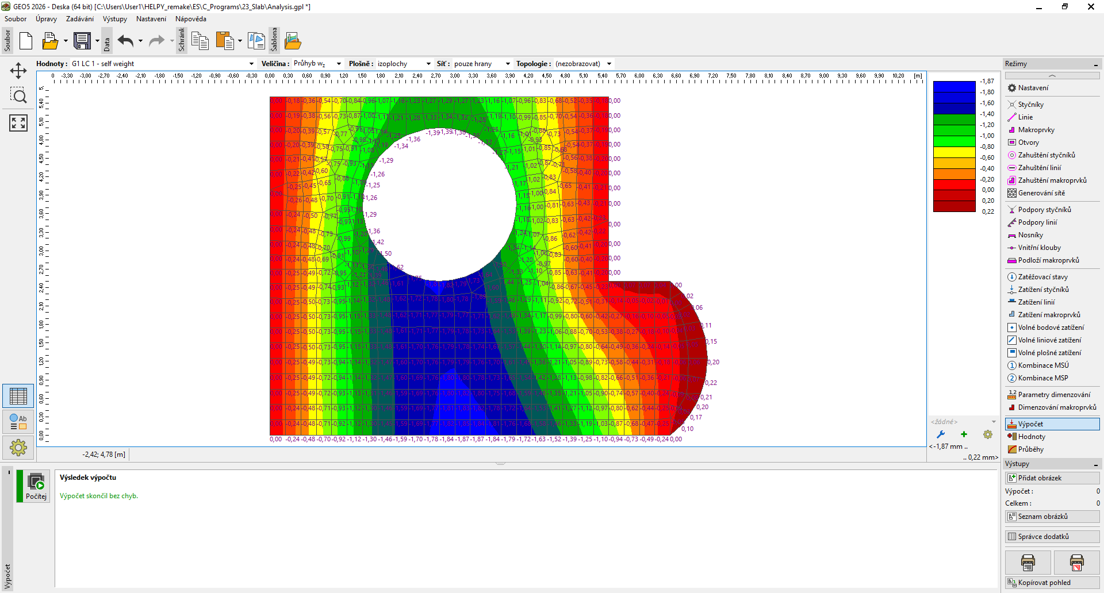The width and height of the screenshot is (1104, 593).
Task: Click the undo arrow icon
Action: click(125, 41)
